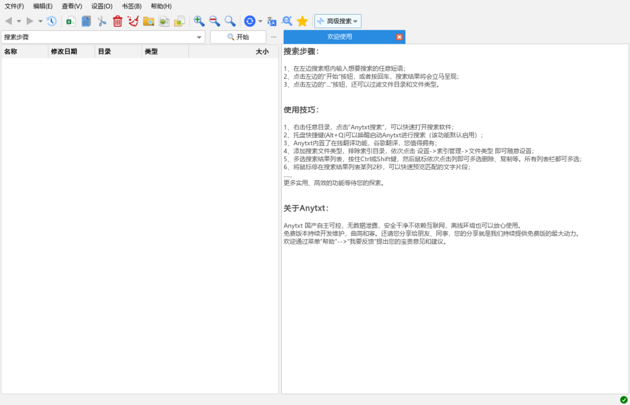The image size is (630, 405).
Task: Click the copy documents icon with green arrow
Action: pos(164,21)
